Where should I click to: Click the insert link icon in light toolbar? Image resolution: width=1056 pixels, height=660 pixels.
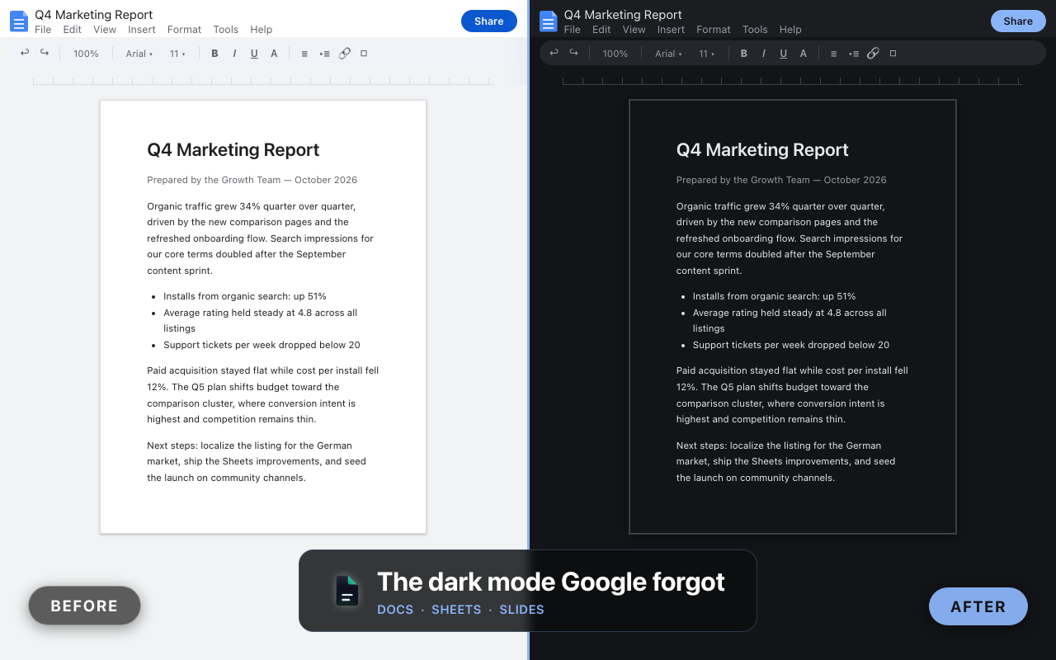click(x=344, y=54)
